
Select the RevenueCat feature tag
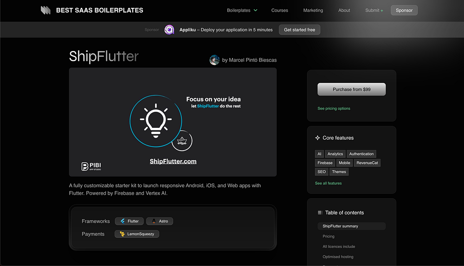click(367, 163)
